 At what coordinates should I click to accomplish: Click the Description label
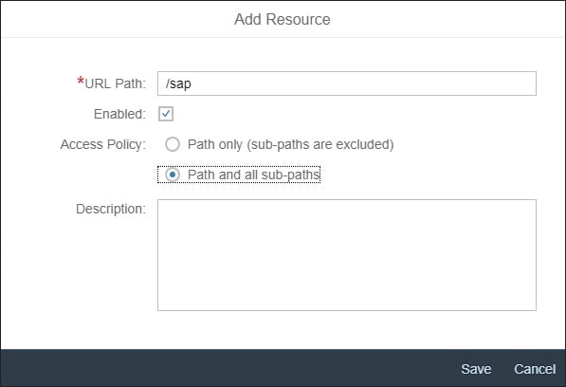point(111,209)
